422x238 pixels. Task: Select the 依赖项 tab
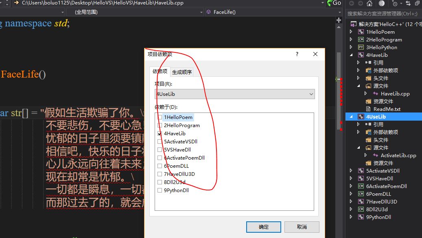[160, 71]
